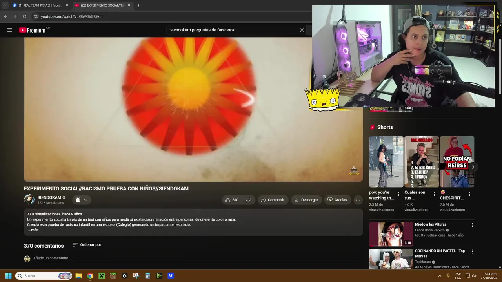Open more actions three-dot menu under video
Viewport: 502px width, 282px height.
click(358, 200)
